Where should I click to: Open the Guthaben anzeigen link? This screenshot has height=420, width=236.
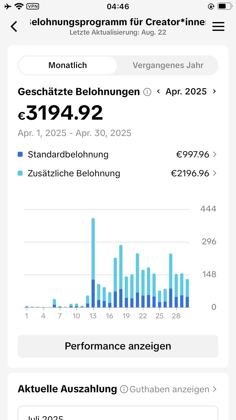pyautogui.click(x=169, y=389)
